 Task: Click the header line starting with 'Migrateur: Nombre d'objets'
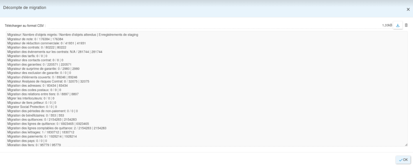point(73,35)
